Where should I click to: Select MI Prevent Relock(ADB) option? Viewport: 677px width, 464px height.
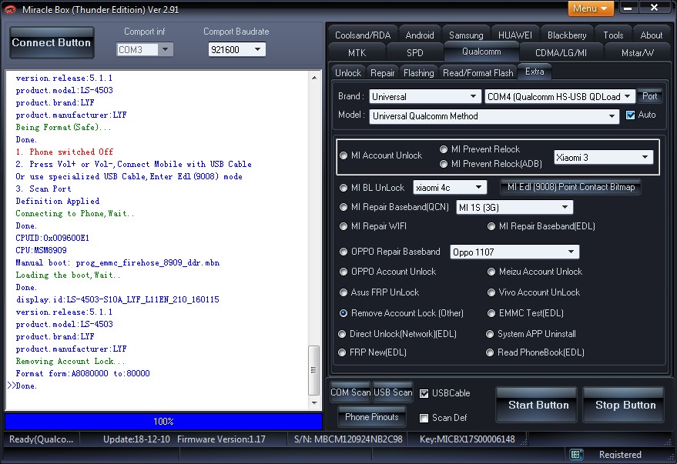(x=444, y=164)
